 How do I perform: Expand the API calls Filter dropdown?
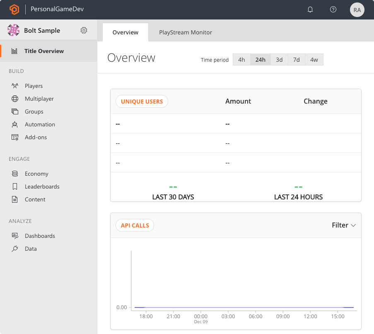coord(344,225)
